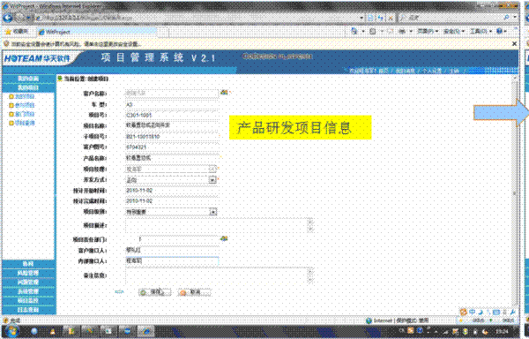Click the 注销 logout link in header
Image resolution: width=529 pixels, height=339 pixels.
pyautogui.click(x=454, y=71)
